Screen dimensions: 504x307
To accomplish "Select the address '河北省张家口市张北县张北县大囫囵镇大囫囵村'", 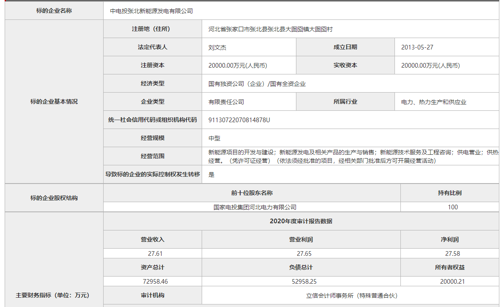I will point(270,29).
